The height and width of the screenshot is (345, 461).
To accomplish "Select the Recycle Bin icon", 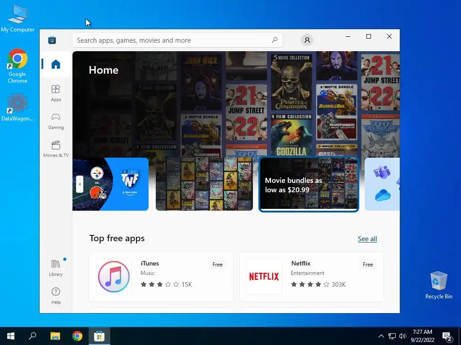I will coord(438,285).
